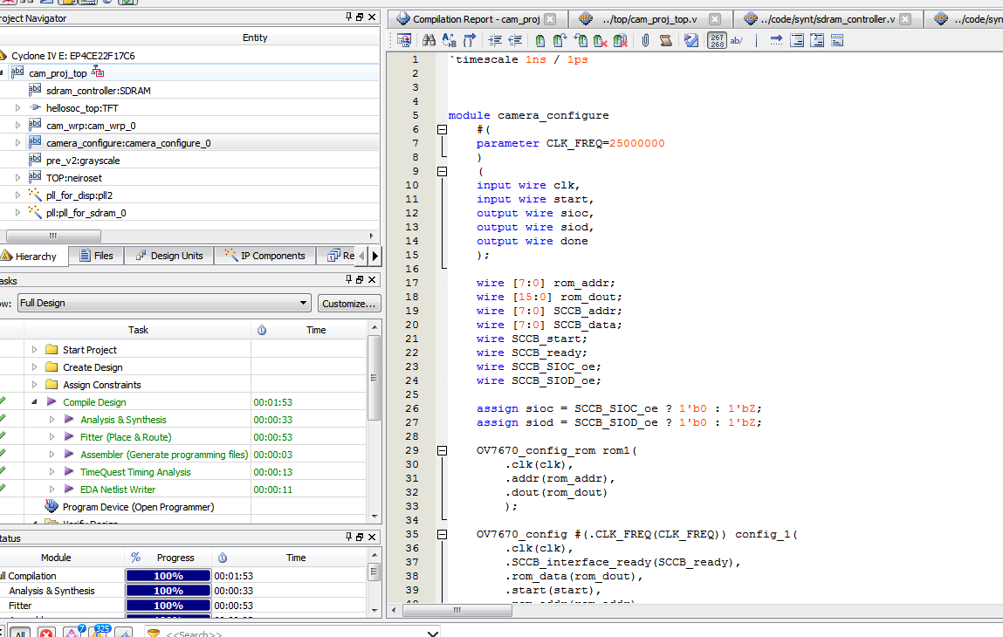This screenshot has height=637, width=1003.
Task: Toggle bookmark in the editor toolbar
Action: [x=540, y=40]
